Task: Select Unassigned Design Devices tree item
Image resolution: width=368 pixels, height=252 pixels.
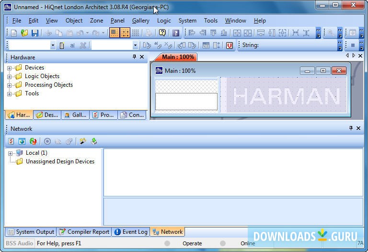Action: 60,161
